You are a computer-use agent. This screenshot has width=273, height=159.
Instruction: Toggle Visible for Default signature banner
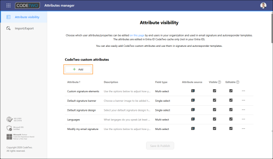(x=214, y=100)
